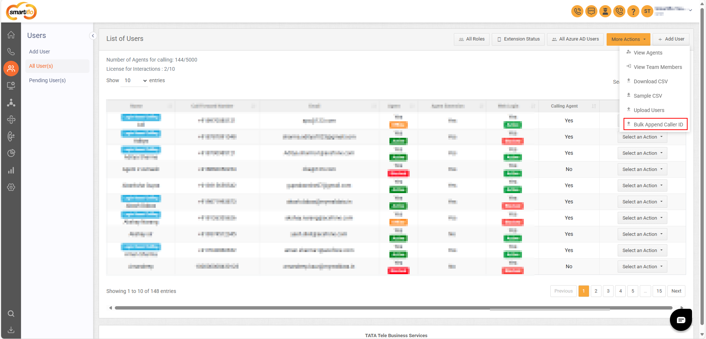706x339 pixels.
Task: Collapse the Users side panel arrow
Action: tap(93, 36)
